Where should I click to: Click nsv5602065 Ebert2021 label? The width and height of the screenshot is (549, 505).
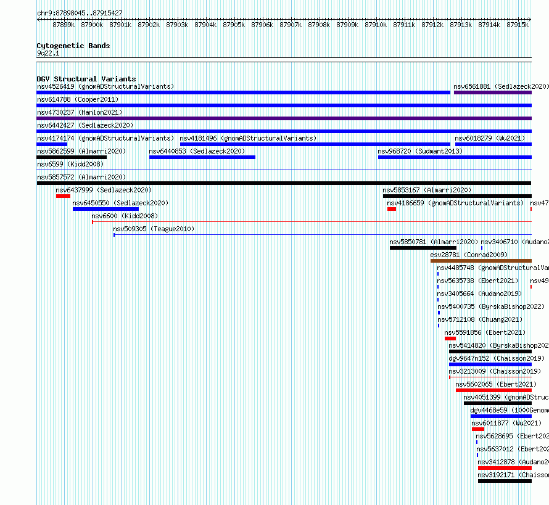point(496,384)
